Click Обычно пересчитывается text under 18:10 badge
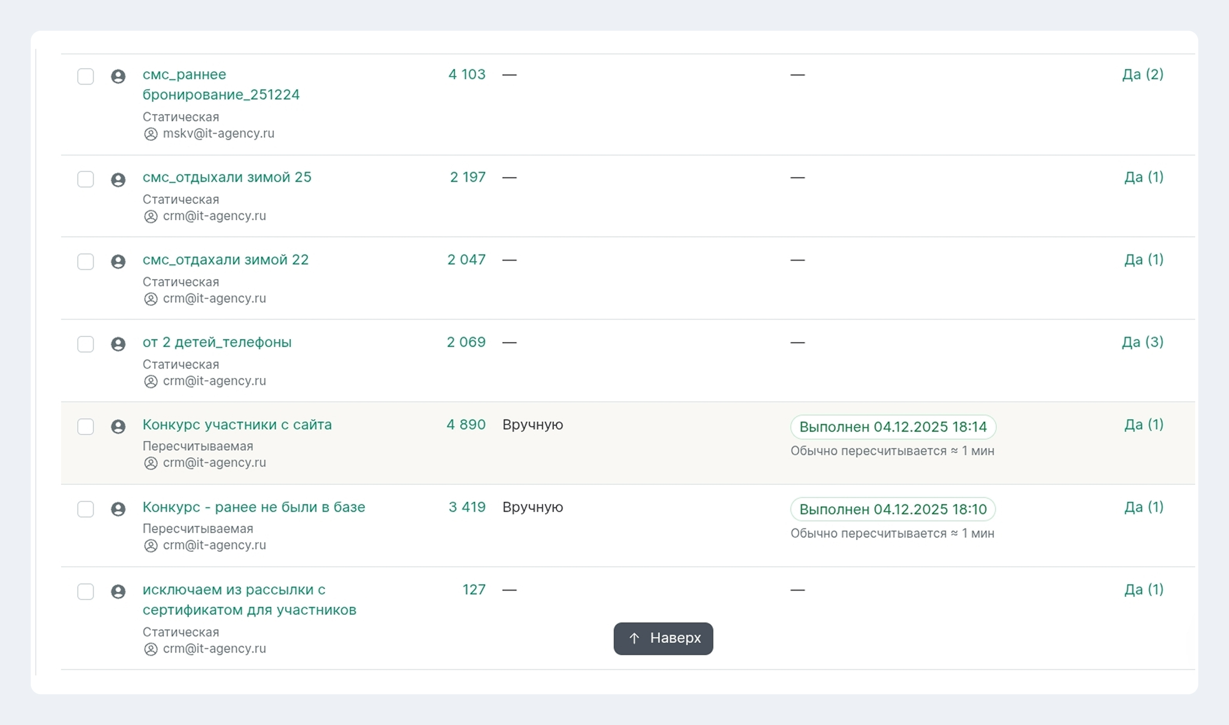The image size is (1229, 725). [x=892, y=534]
